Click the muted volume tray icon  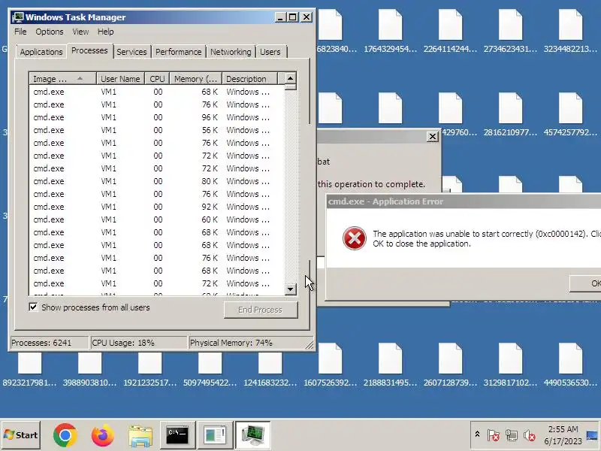tap(530, 435)
